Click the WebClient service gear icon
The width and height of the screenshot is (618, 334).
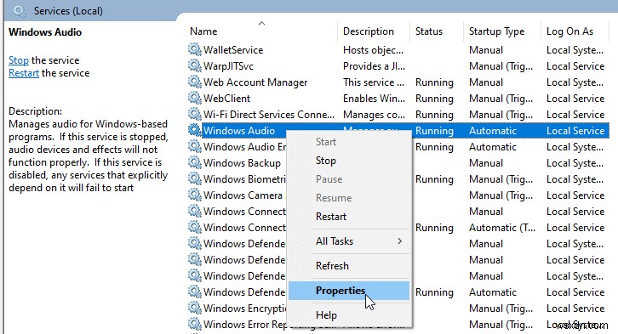(x=195, y=99)
